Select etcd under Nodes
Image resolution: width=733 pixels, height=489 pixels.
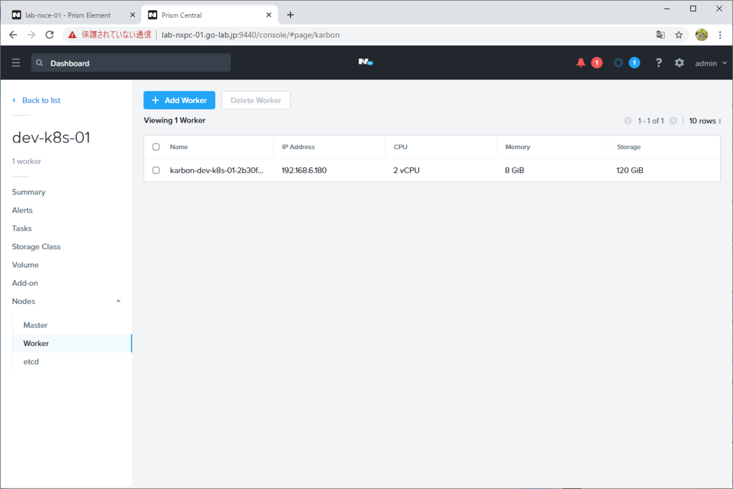[x=31, y=362]
